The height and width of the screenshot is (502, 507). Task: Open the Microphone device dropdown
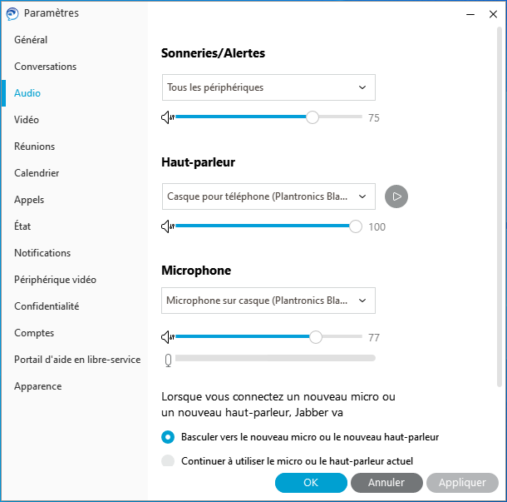click(x=268, y=300)
